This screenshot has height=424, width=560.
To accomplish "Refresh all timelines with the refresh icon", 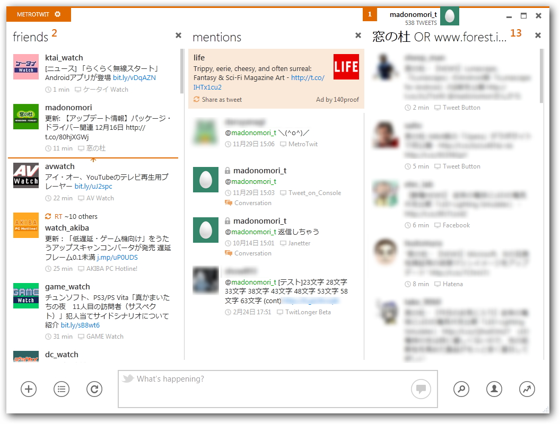I will [94, 388].
